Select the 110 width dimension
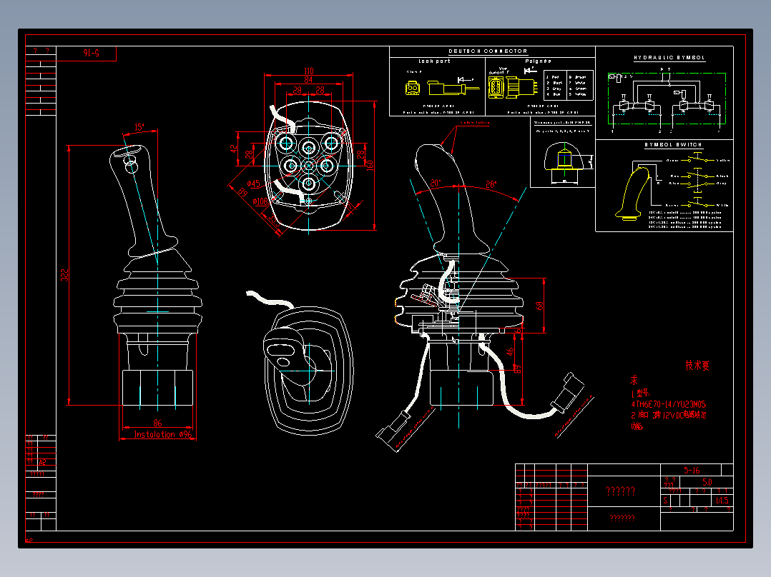The image size is (771, 577). pos(309,71)
